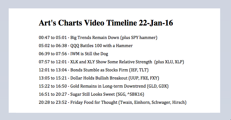This screenshot has width=231, height=120.
Task: Select QQQ Battles 100 with a Hammer
Action: click(x=101, y=46)
